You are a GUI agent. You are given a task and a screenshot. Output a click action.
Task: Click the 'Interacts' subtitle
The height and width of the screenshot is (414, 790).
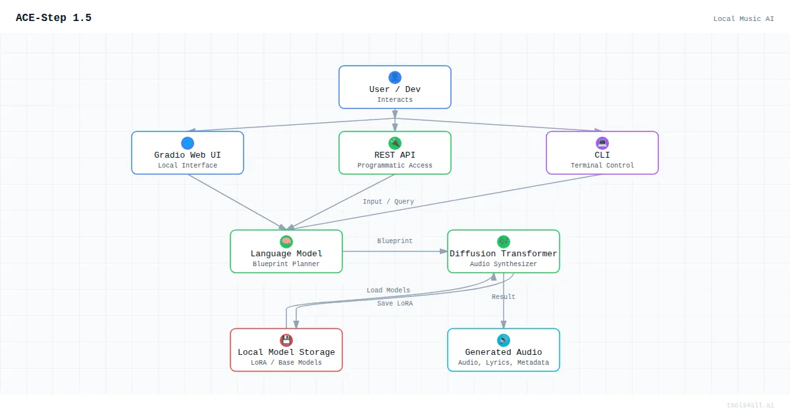[x=395, y=100]
